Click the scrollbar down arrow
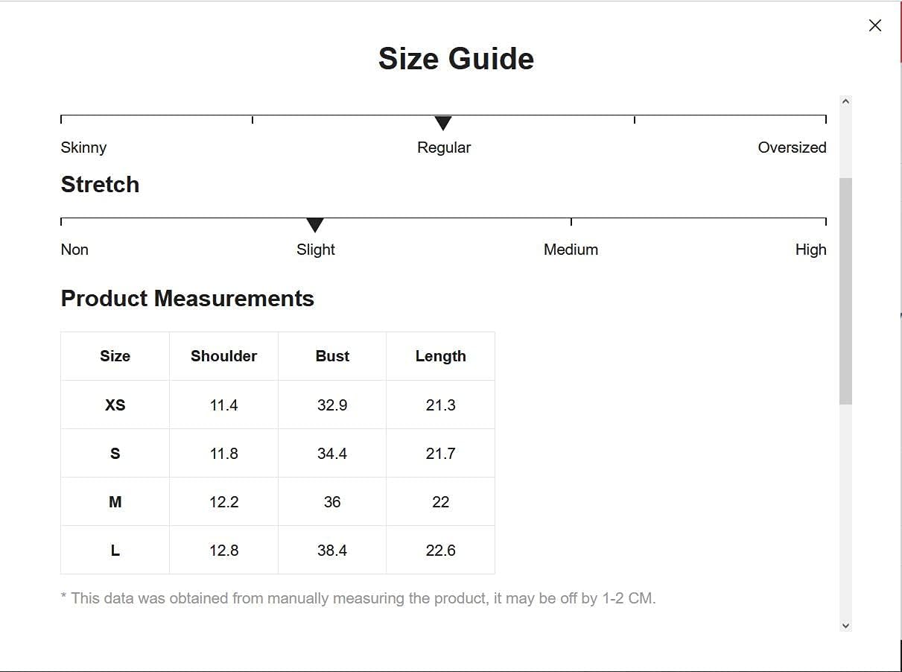Image resolution: width=902 pixels, height=672 pixels. tap(845, 626)
